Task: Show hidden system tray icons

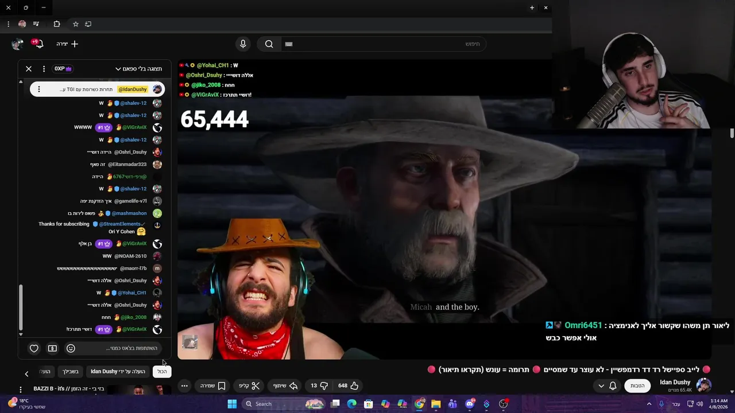Action: (x=649, y=404)
